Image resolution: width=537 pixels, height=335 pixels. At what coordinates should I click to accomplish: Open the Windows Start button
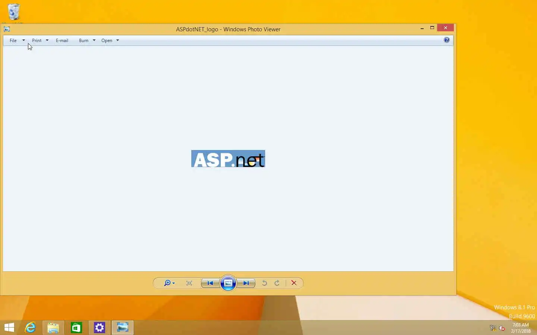point(9,328)
